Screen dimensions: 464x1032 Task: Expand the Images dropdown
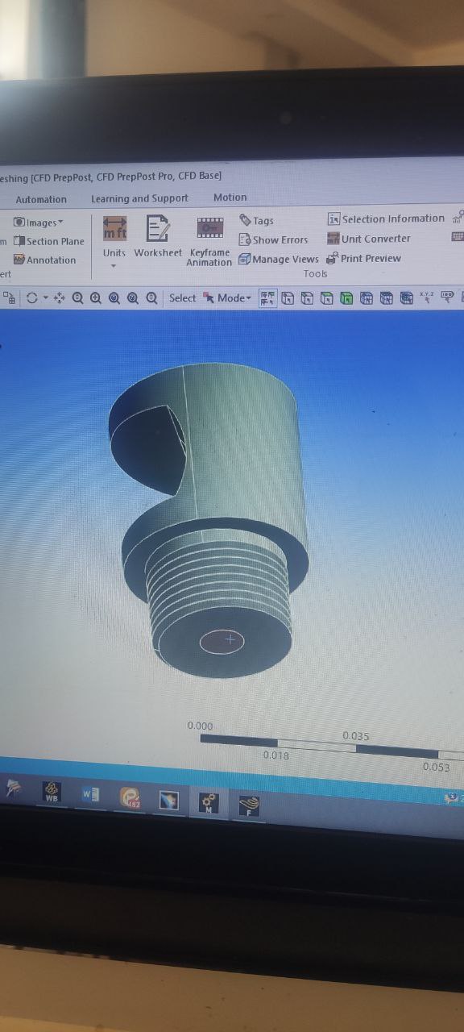coord(38,222)
